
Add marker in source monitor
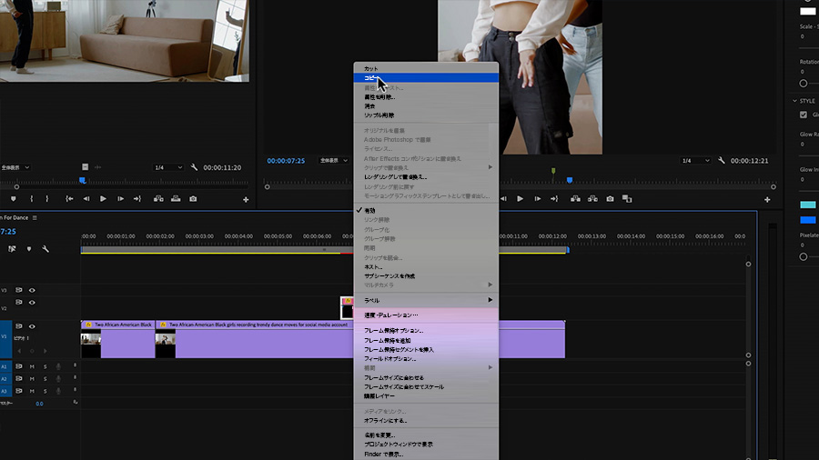pyautogui.click(x=14, y=199)
